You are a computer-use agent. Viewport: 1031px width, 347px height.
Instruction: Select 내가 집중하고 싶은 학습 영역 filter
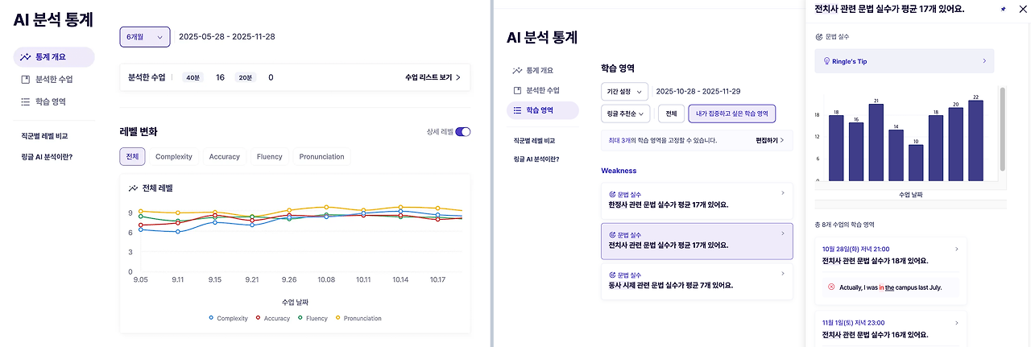[732, 114]
